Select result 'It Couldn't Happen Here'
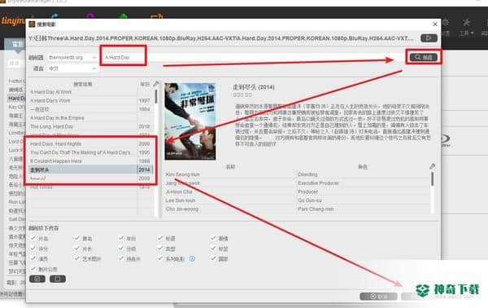Viewport: 488px width, 308px height. click(x=90, y=161)
